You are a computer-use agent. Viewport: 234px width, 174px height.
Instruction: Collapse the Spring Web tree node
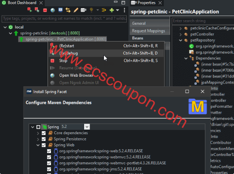click(38, 145)
